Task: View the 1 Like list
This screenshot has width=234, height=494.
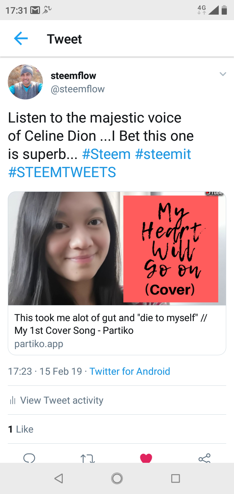Action: click(21, 429)
